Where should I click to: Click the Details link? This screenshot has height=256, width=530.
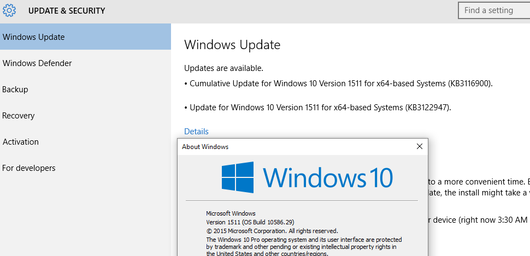point(196,132)
